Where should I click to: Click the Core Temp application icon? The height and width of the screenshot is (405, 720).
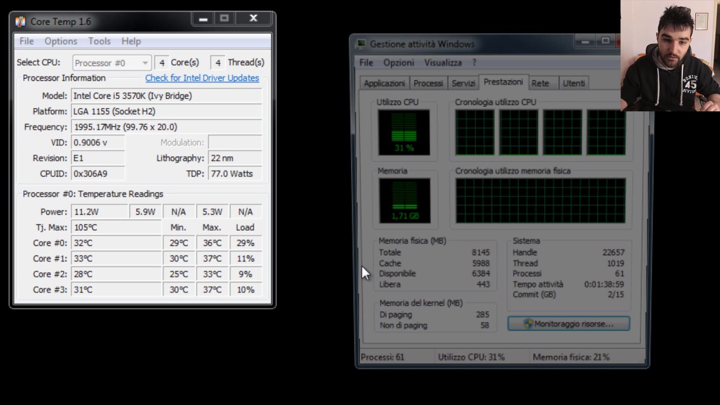20,21
